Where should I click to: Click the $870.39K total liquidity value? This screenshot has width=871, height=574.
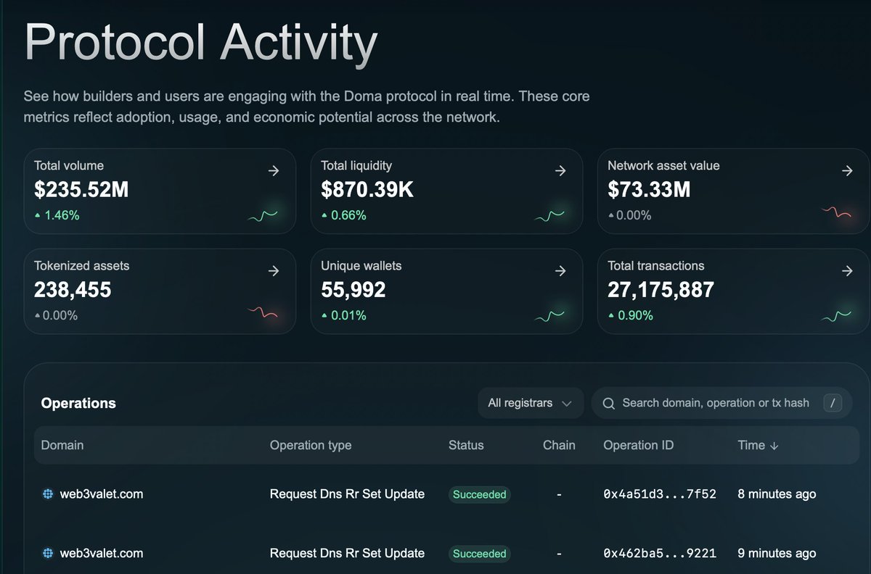[x=367, y=190]
